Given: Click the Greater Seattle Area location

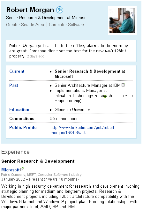Looking at the screenshot, I should pos(25,25).
